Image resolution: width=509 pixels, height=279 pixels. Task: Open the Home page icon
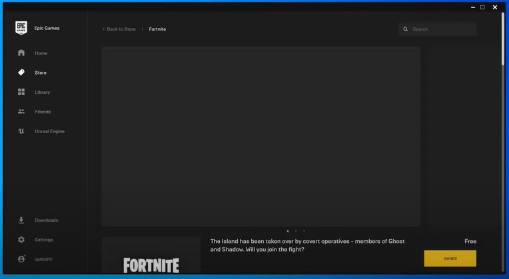21,53
